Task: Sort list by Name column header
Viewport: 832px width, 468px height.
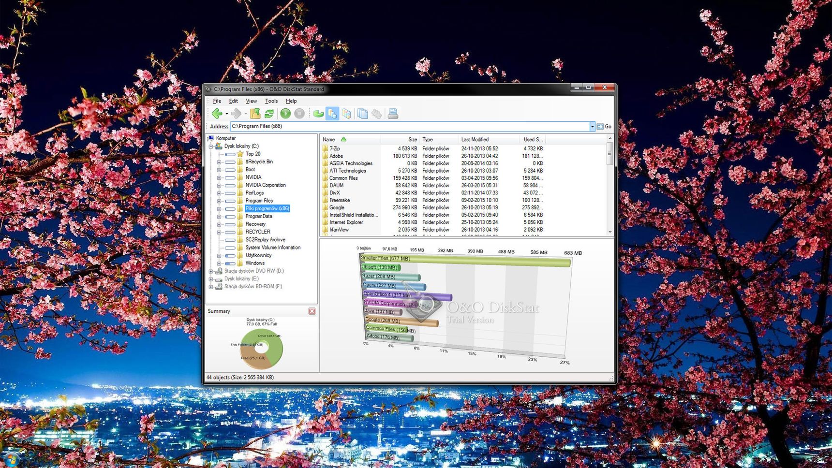Action: click(350, 140)
